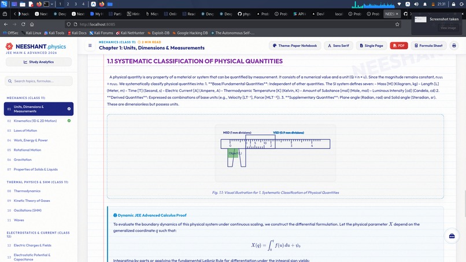Image resolution: width=466 pixels, height=262 pixels.
Task: Open the Kali Docs bookmark
Action: pyautogui.click(x=77, y=33)
